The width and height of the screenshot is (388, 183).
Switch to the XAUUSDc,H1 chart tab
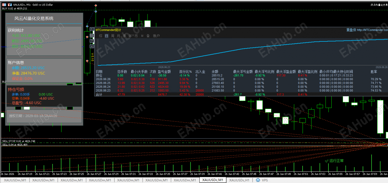pyautogui.click(x=239, y=180)
